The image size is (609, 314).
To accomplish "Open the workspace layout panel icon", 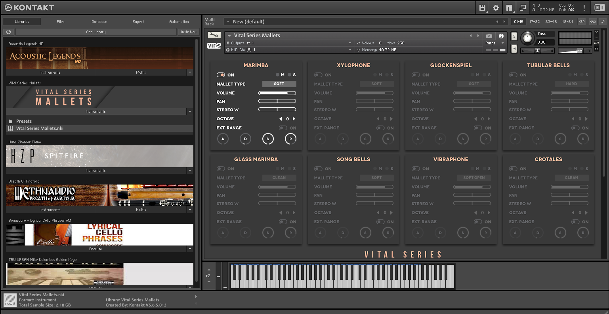I will coord(509,8).
